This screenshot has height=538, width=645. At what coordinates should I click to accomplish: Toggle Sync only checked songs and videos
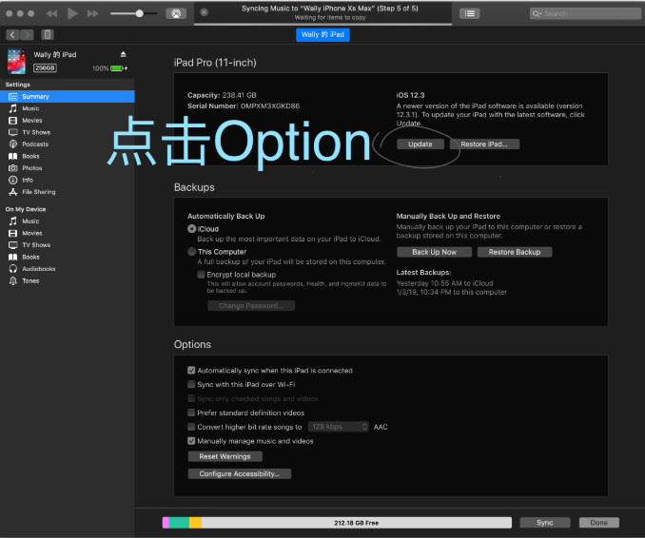(x=191, y=398)
